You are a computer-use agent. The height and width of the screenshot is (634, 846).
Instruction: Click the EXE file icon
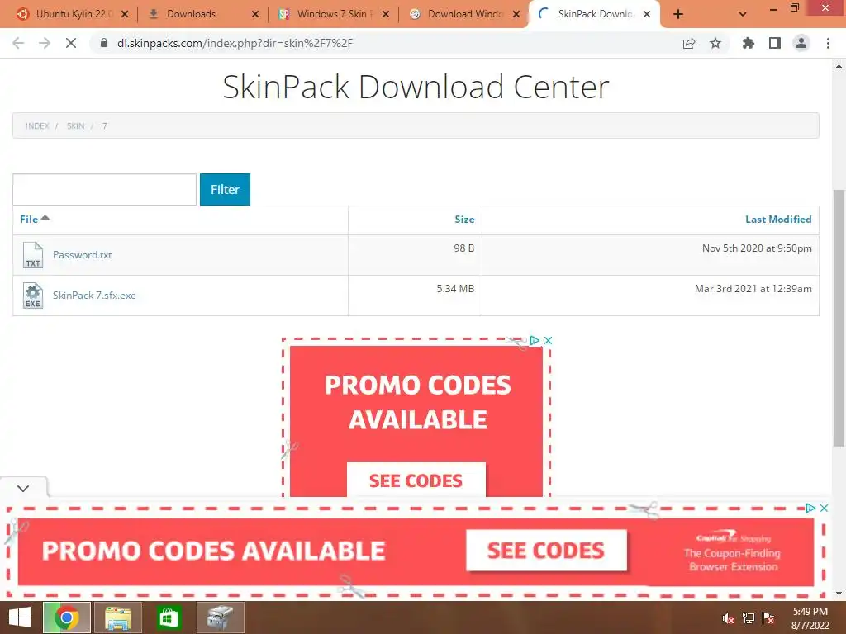[33, 296]
